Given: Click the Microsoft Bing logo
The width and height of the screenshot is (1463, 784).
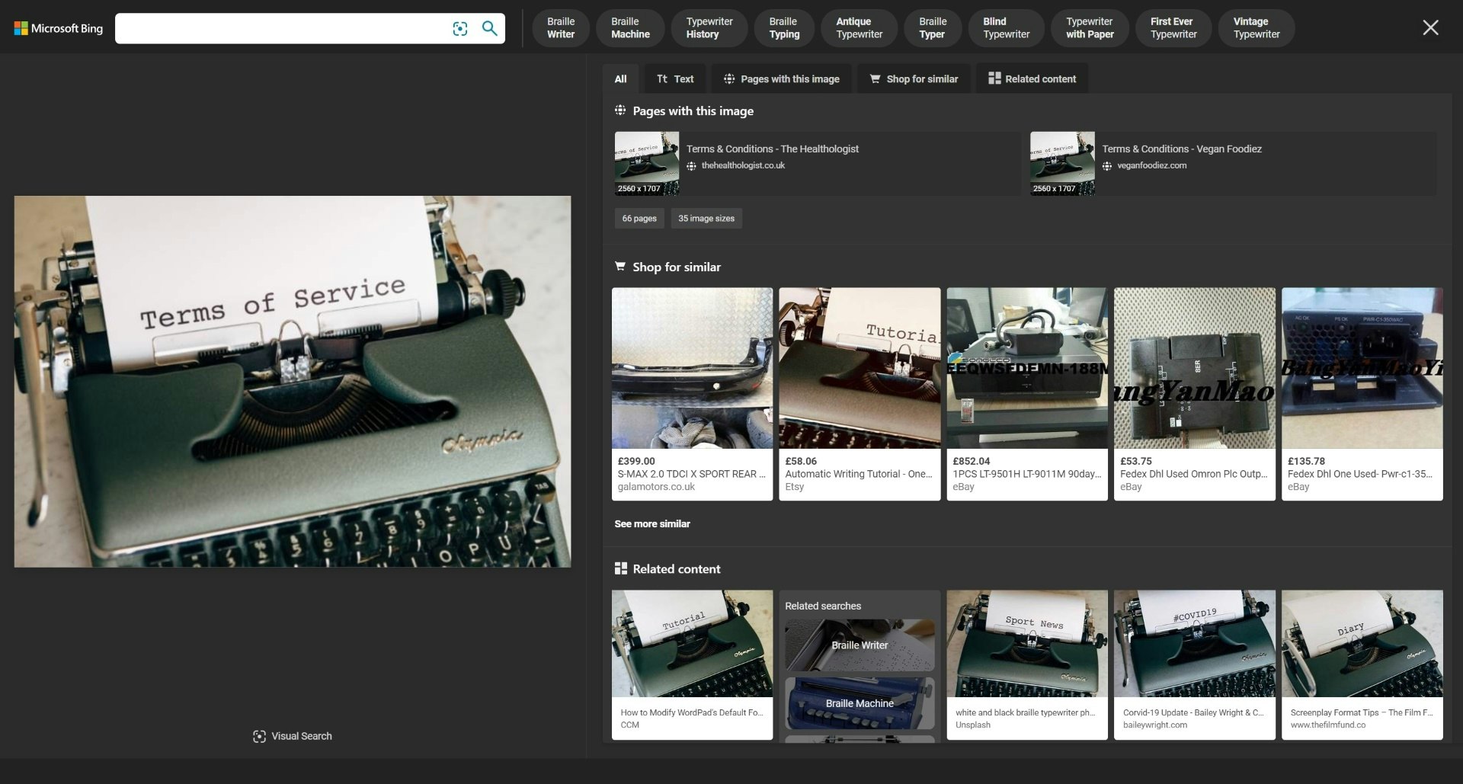Looking at the screenshot, I should point(58,28).
